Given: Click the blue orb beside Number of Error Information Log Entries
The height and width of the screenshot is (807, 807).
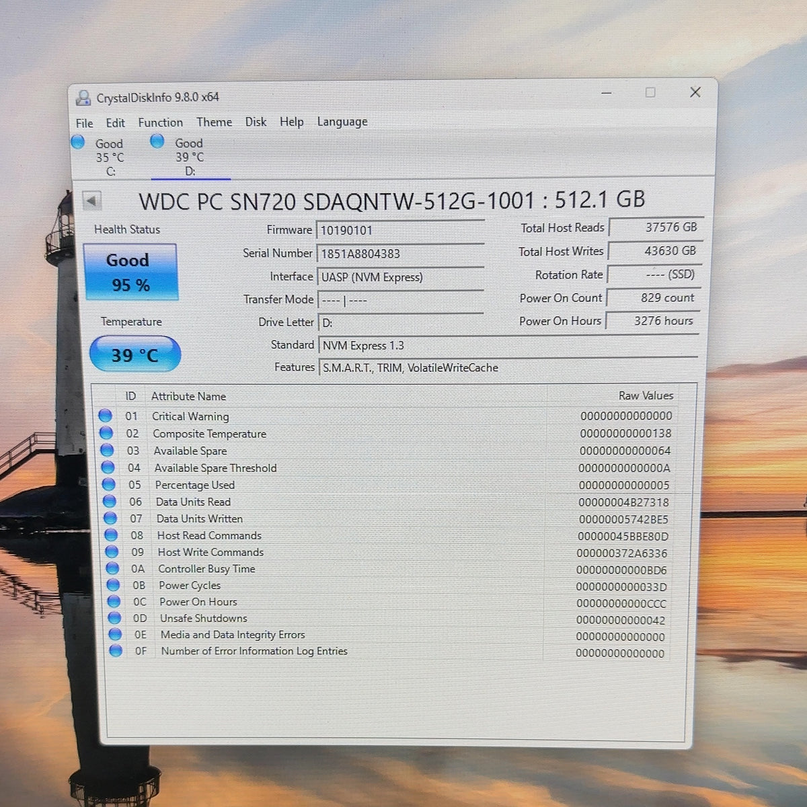Looking at the screenshot, I should point(116,650).
